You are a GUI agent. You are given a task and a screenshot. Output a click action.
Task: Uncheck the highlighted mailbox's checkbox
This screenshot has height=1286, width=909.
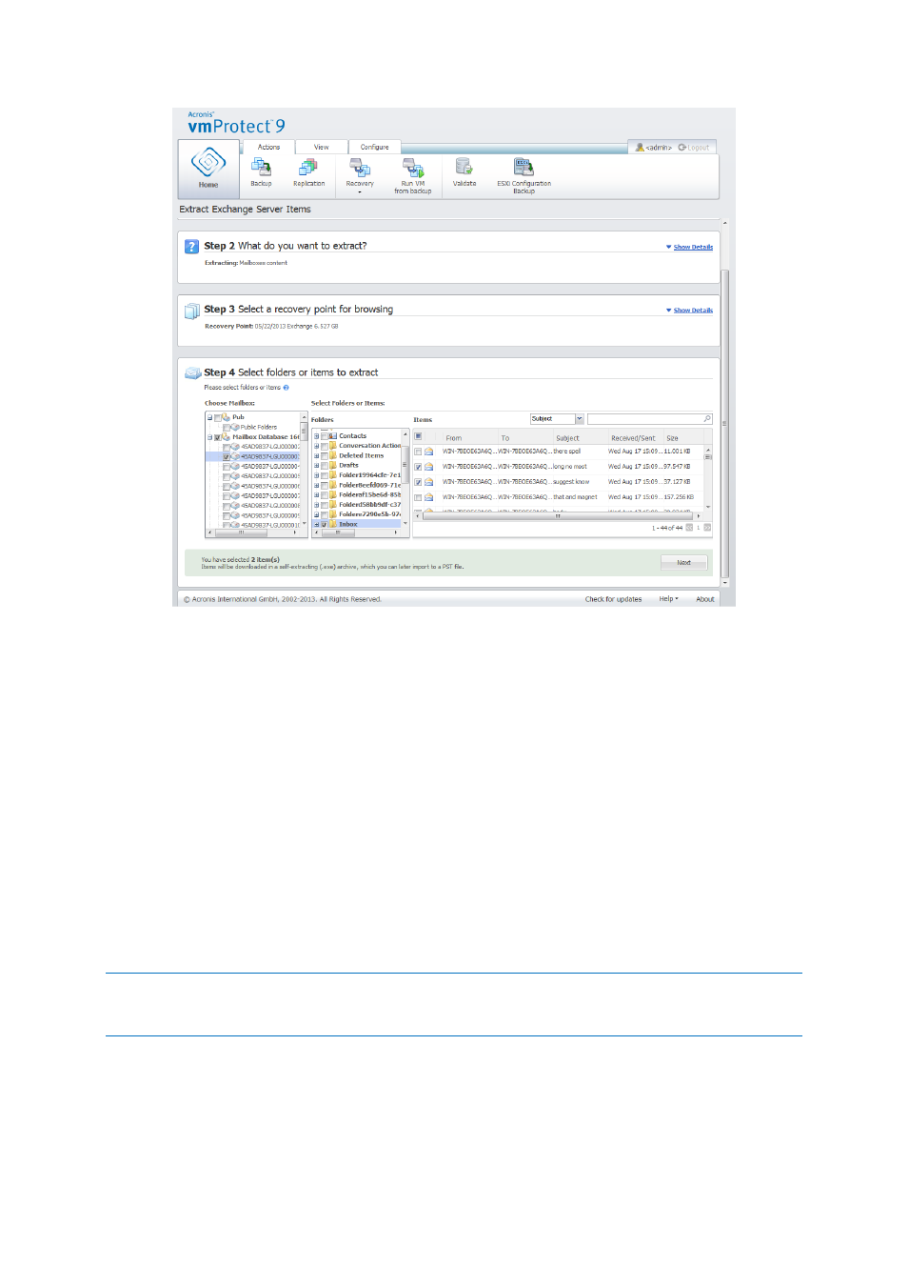coord(226,457)
